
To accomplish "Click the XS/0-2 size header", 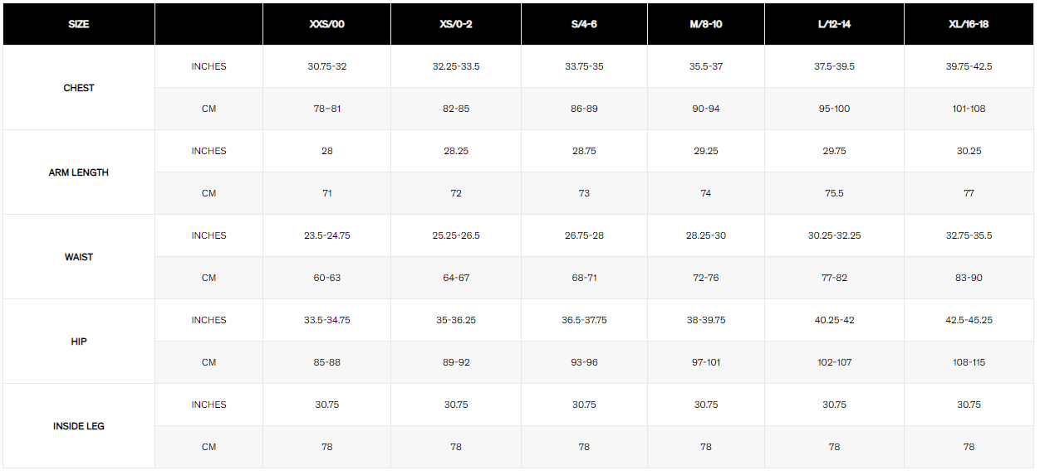I will point(456,24).
